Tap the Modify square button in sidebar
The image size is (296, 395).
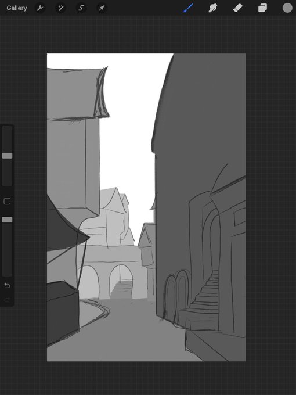[7, 202]
